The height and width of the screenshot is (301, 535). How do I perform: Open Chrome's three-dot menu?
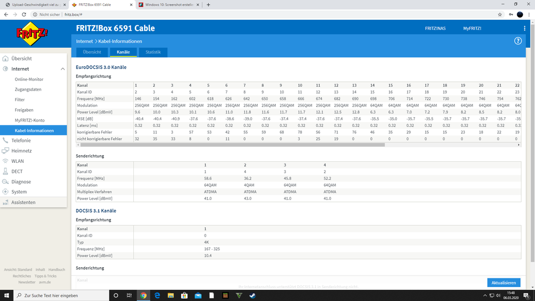[529, 14]
